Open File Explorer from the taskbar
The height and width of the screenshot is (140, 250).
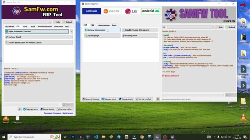pyautogui.click(x=104, y=137)
